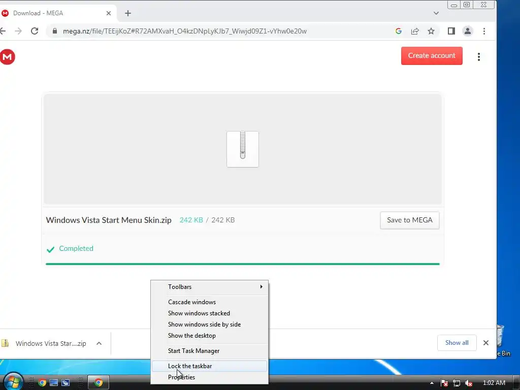The image size is (520, 390).
Task: Click the forward navigation arrow
Action: click(18, 31)
